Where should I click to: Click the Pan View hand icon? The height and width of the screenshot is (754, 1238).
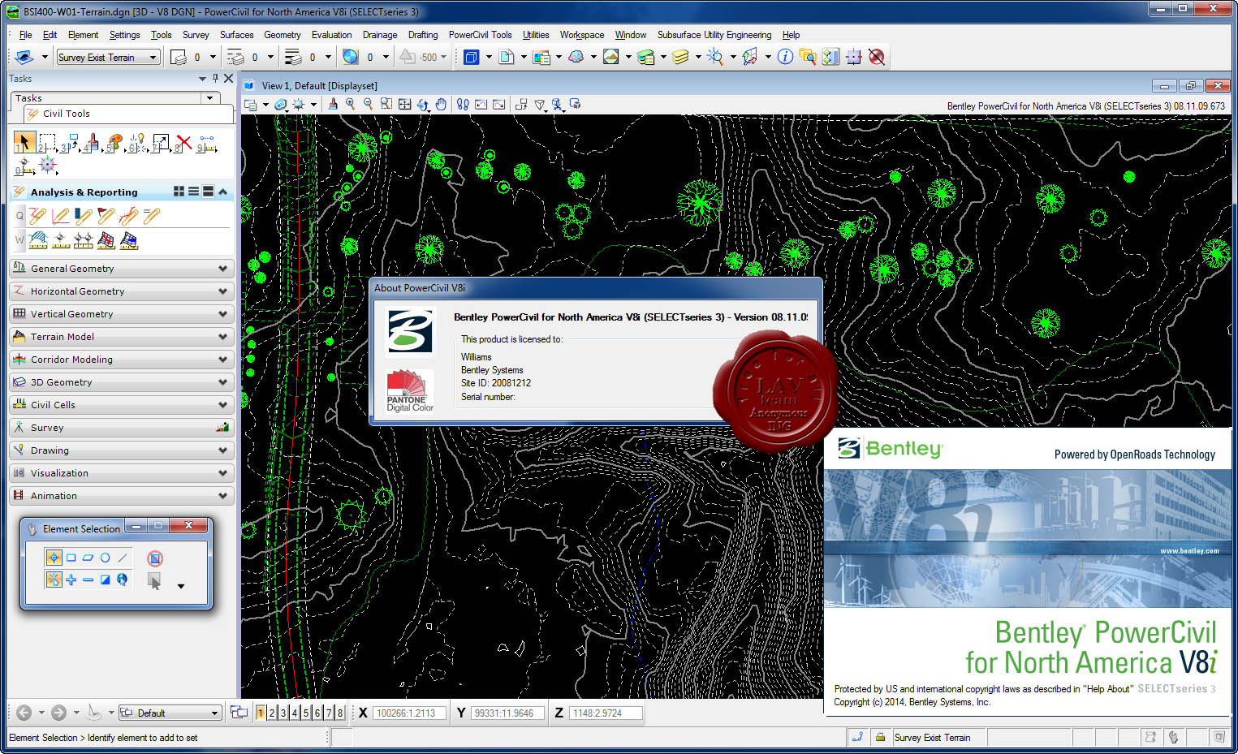441,104
